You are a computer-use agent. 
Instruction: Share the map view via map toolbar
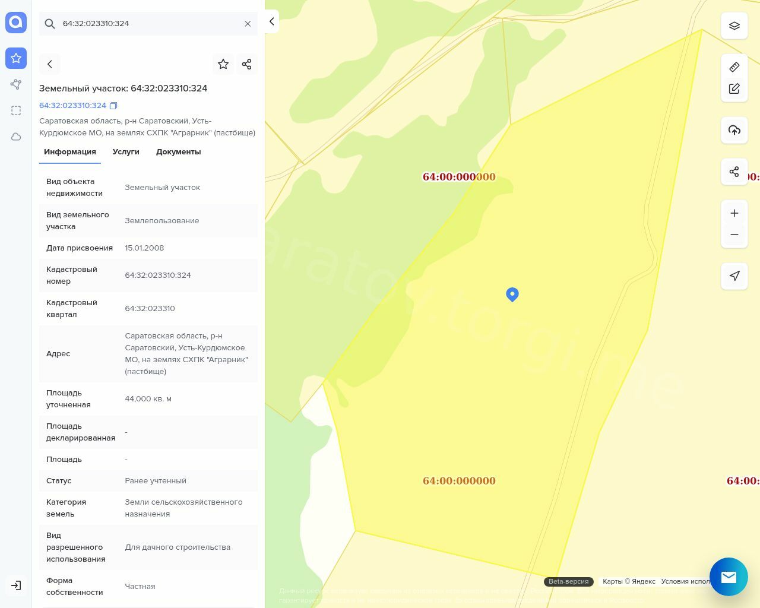tap(734, 172)
